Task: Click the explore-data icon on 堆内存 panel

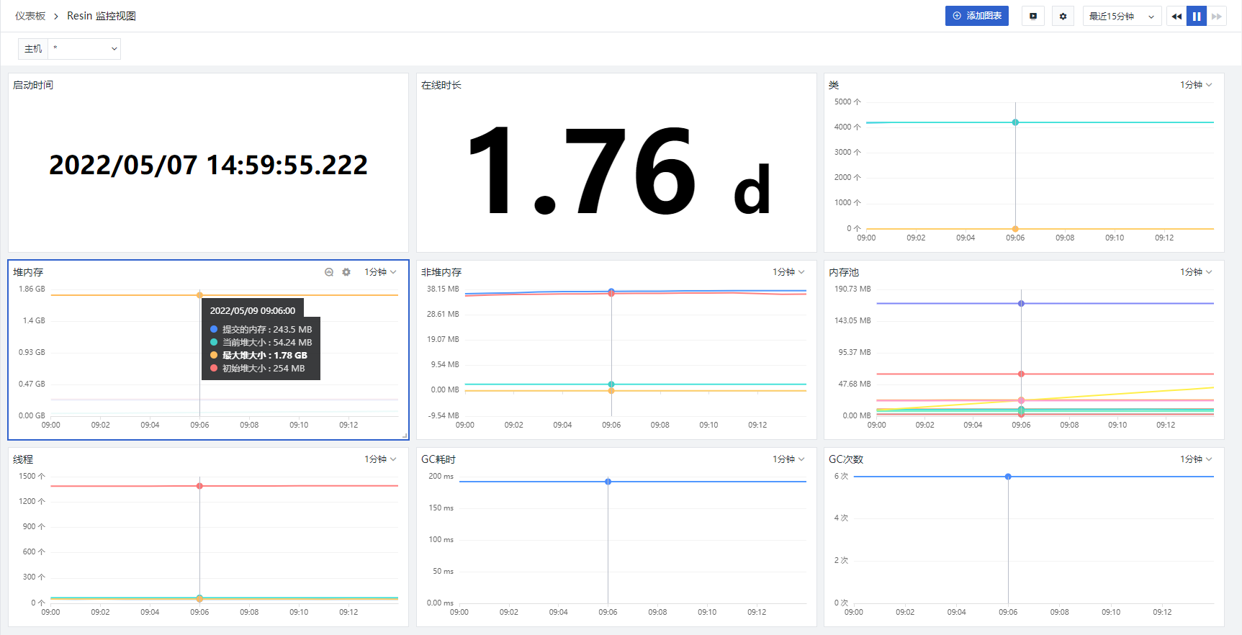Action: 329,272
